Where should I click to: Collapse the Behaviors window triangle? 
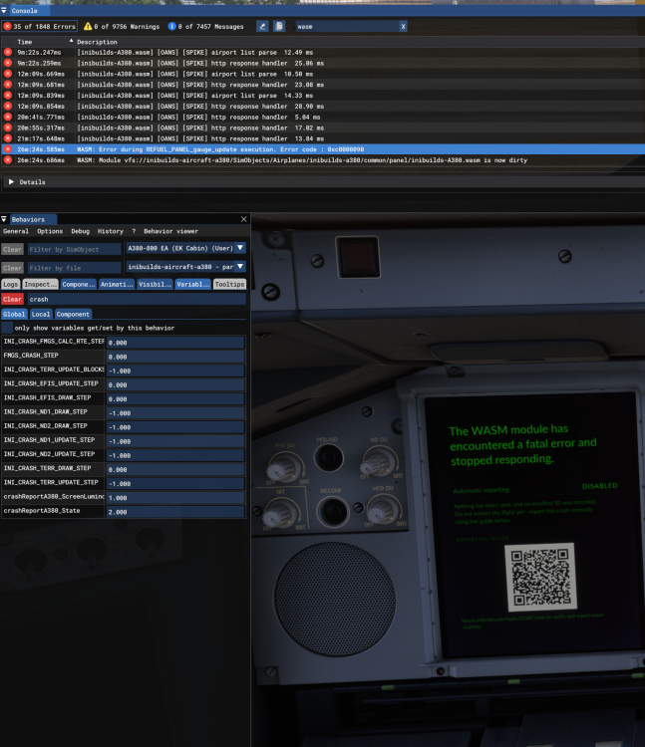(x=4, y=219)
